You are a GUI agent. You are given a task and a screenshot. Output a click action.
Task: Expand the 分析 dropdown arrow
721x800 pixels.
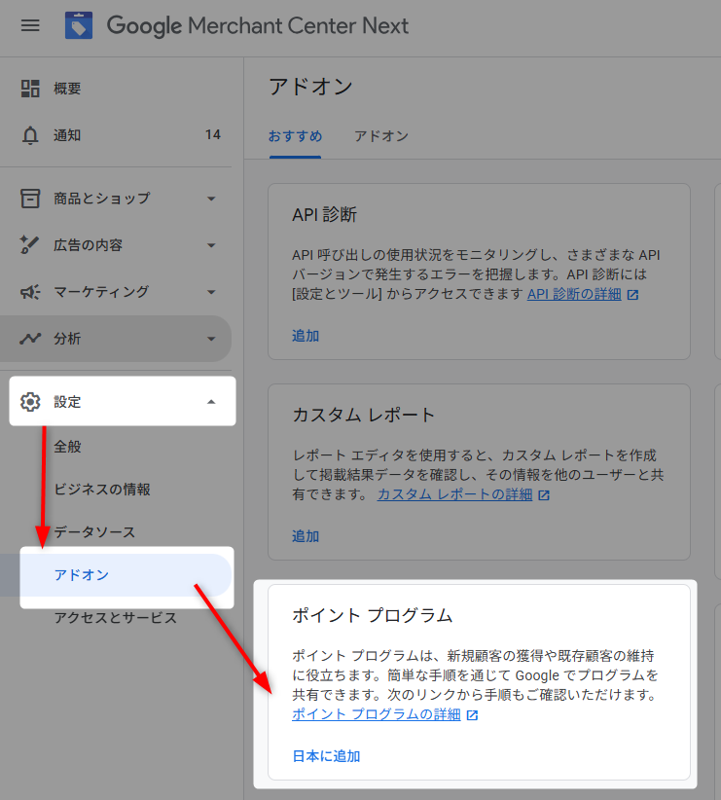point(211,339)
